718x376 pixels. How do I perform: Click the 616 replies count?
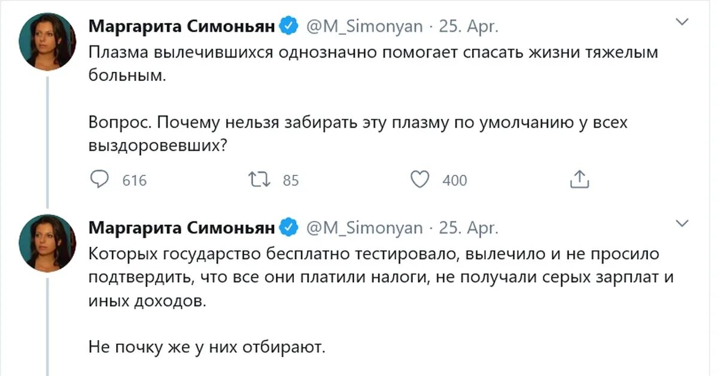(134, 180)
